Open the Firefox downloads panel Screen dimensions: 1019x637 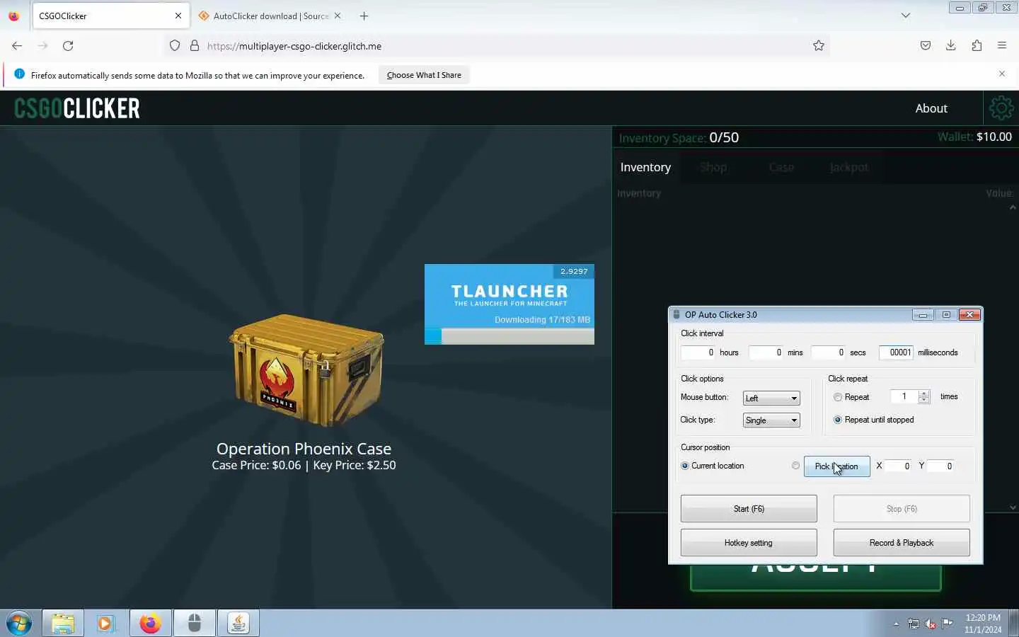click(x=951, y=46)
